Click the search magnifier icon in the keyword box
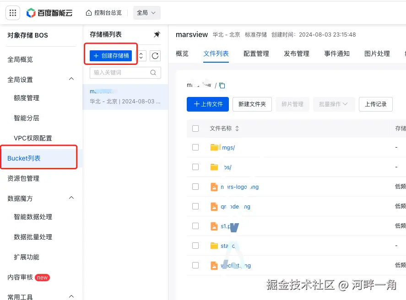 click(x=153, y=73)
